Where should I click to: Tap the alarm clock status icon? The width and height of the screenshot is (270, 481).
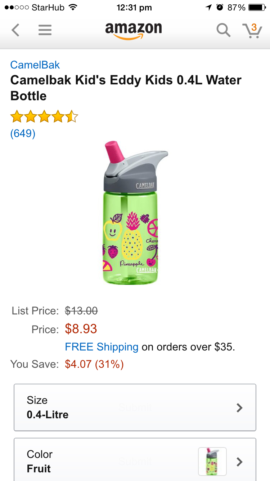[x=219, y=7]
